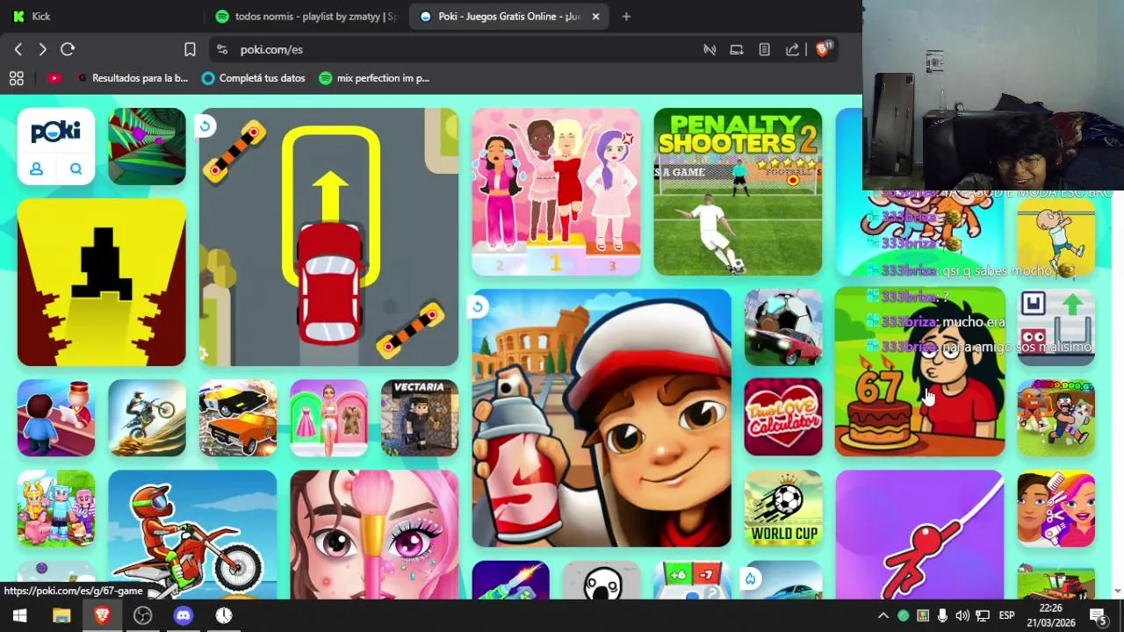Open the Brave Shields icon
Viewport: 1124px width, 632px height.
pyautogui.click(x=823, y=49)
